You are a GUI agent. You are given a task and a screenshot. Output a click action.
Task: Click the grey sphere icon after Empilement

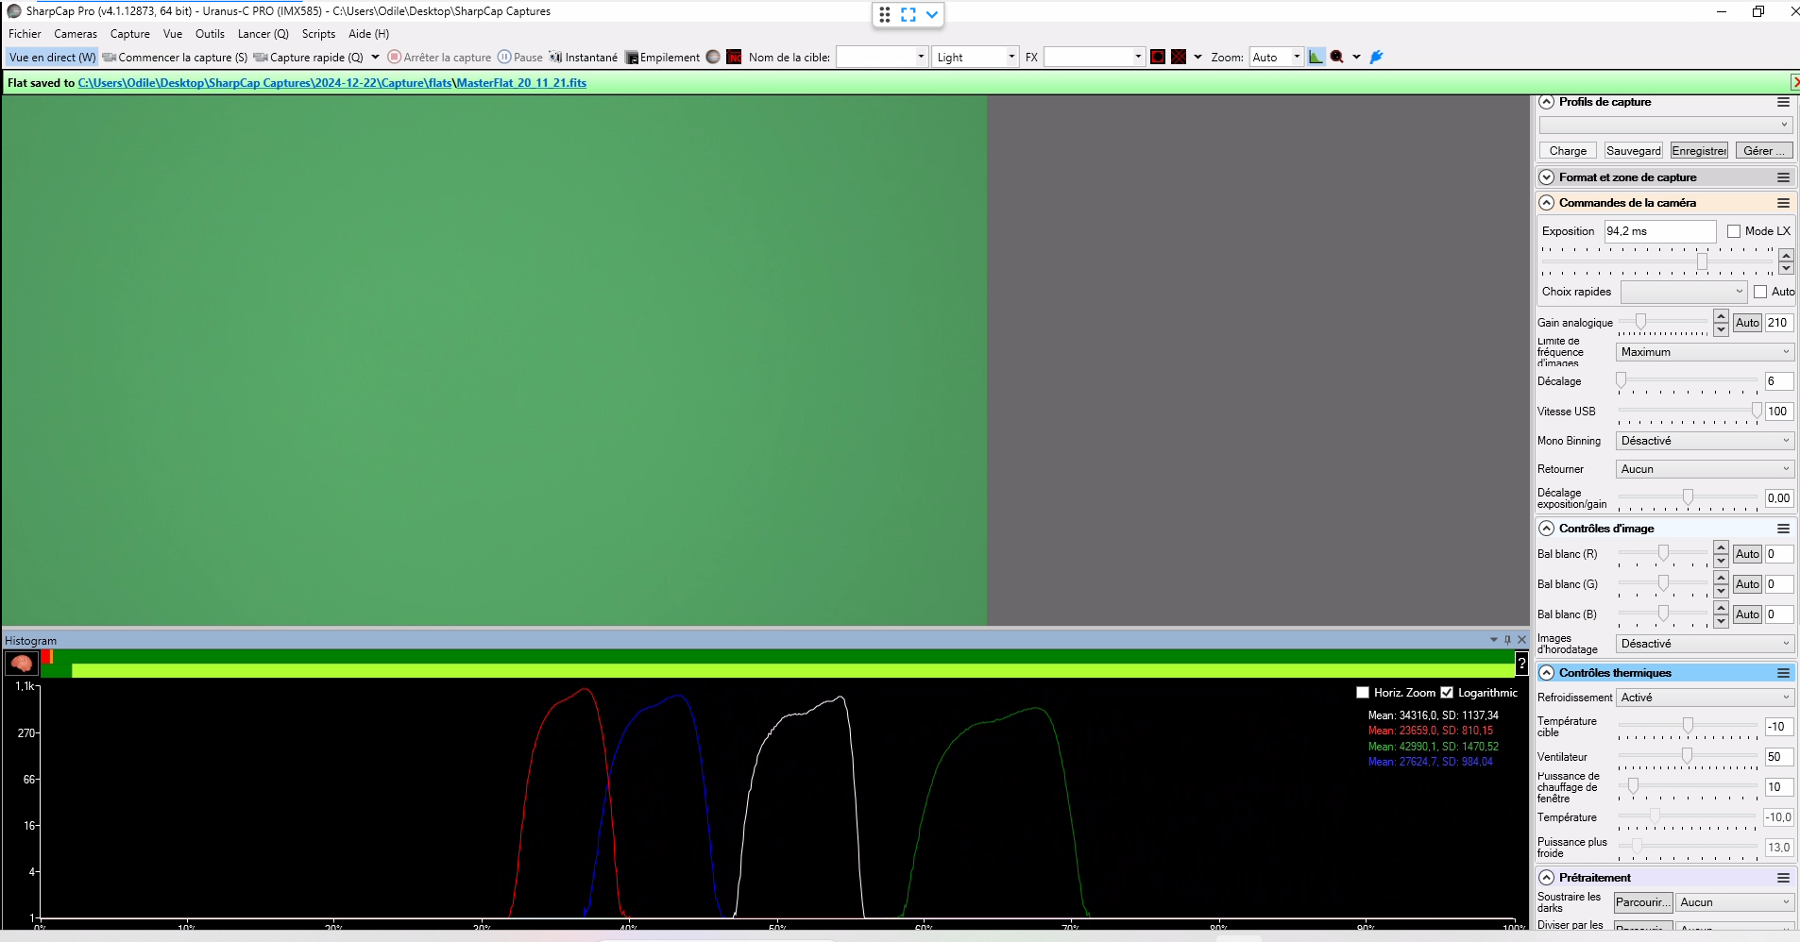tap(713, 58)
